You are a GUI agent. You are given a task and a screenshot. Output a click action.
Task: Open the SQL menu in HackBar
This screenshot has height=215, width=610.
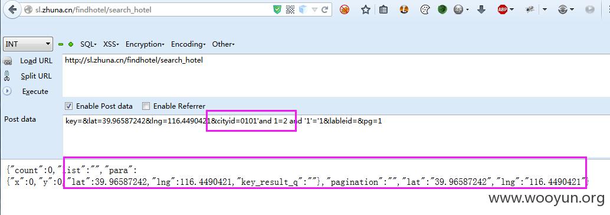88,44
